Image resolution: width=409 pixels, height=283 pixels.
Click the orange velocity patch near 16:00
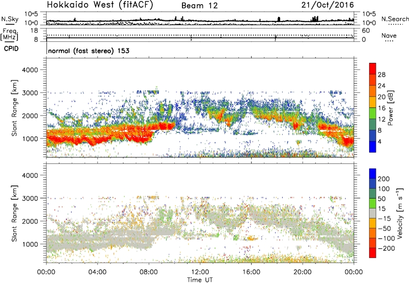point(252,238)
